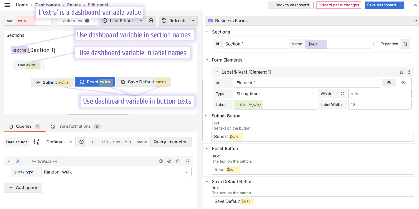Delete the Section 1 row

[x=405, y=44]
